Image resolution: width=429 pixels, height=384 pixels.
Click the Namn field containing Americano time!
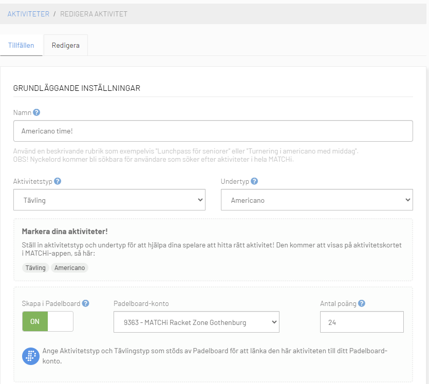(213, 131)
